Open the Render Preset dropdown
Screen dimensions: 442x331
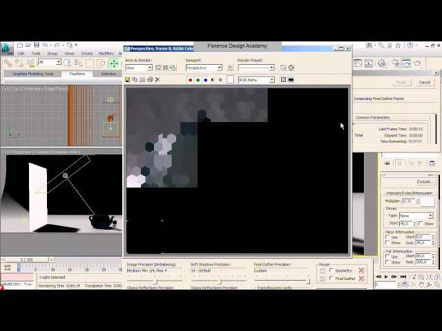coord(256,68)
